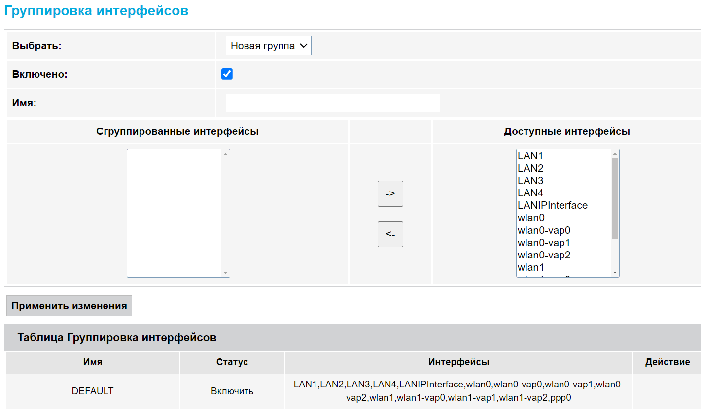The height and width of the screenshot is (417, 701).
Task: Select wlan0-vap1 interface entry
Action: coord(544,243)
